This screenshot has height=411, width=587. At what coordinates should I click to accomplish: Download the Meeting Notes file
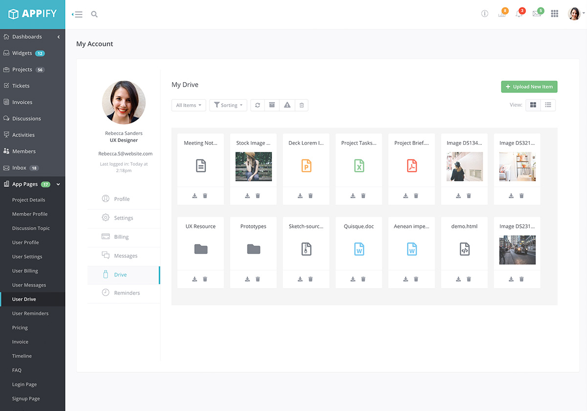(x=195, y=196)
